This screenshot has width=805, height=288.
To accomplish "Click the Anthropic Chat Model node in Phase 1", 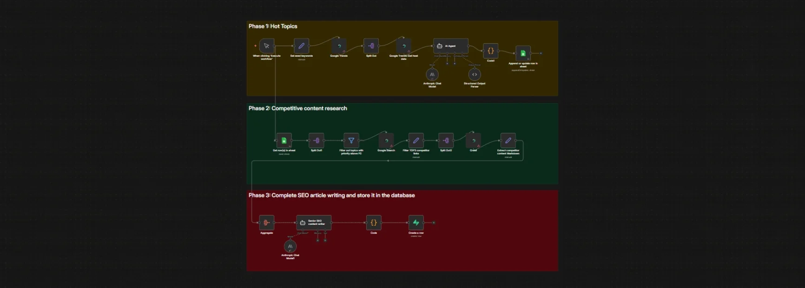I will click(432, 74).
